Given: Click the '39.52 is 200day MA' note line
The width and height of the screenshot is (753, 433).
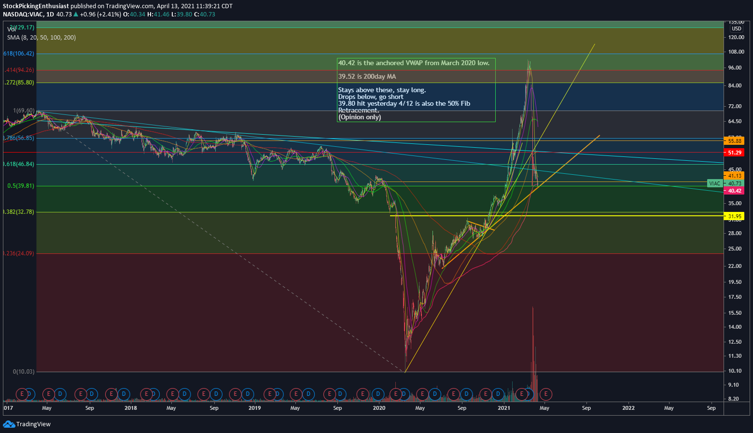Looking at the screenshot, I should [x=367, y=76].
